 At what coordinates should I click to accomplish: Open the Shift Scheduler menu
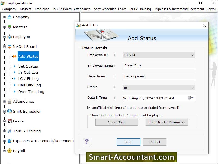[105, 9]
